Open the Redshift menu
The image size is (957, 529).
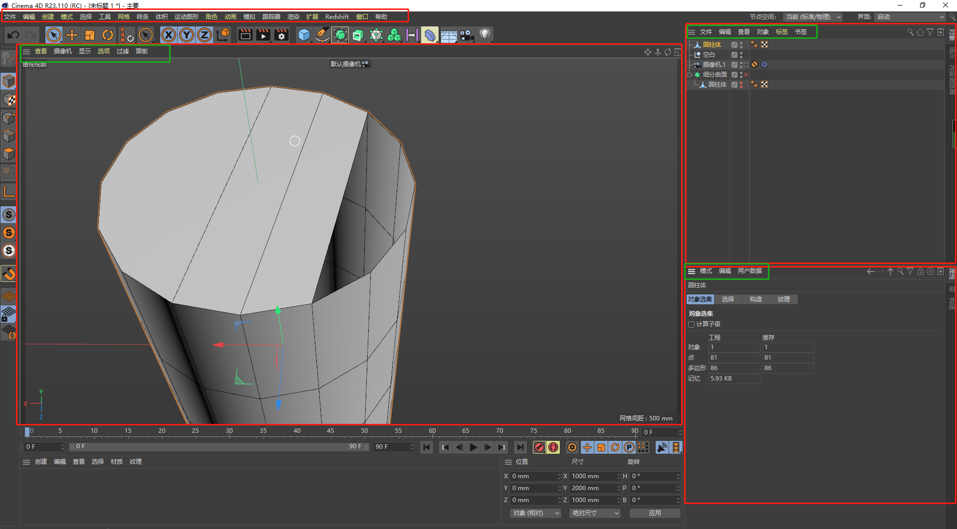pos(337,17)
